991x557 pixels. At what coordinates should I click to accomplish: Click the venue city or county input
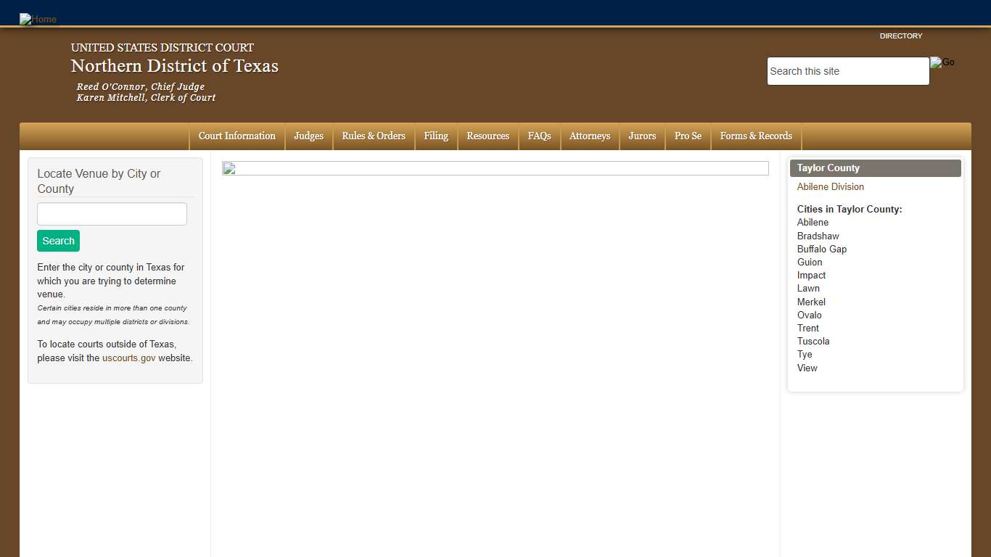click(112, 214)
